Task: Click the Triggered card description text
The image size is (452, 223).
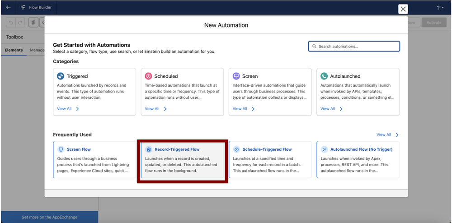Action: (x=92, y=92)
